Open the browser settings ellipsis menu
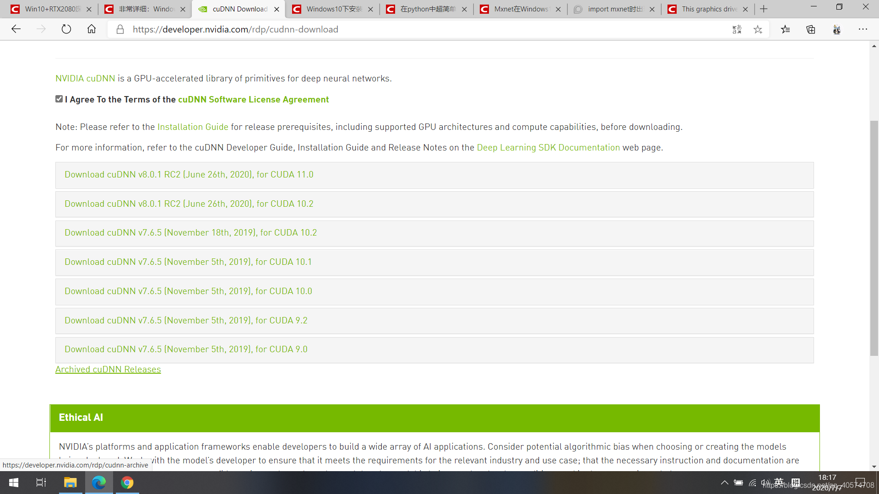The image size is (879, 494). point(863,29)
